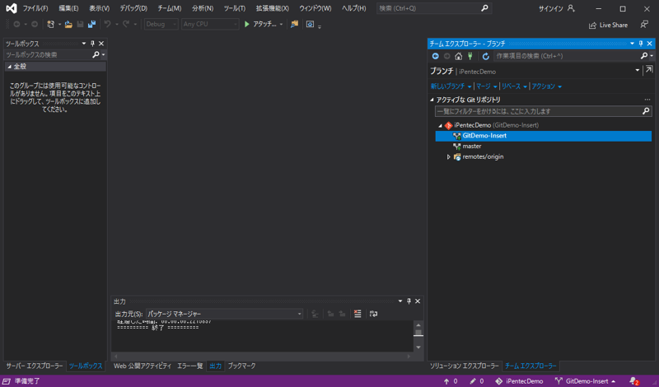Refresh the Team Explorer view
659x387 pixels.
(x=485, y=56)
